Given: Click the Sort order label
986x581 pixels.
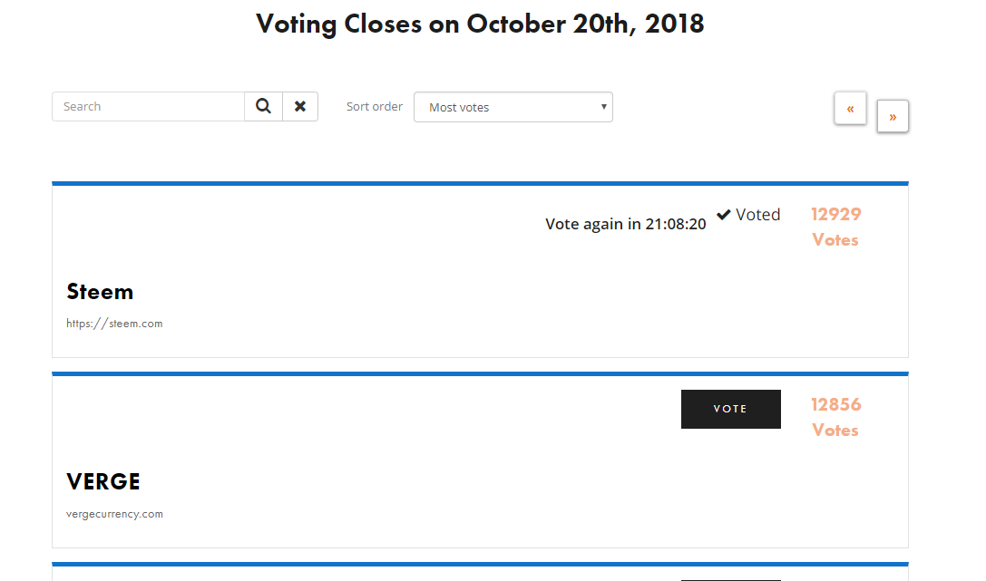Looking at the screenshot, I should click(x=374, y=106).
